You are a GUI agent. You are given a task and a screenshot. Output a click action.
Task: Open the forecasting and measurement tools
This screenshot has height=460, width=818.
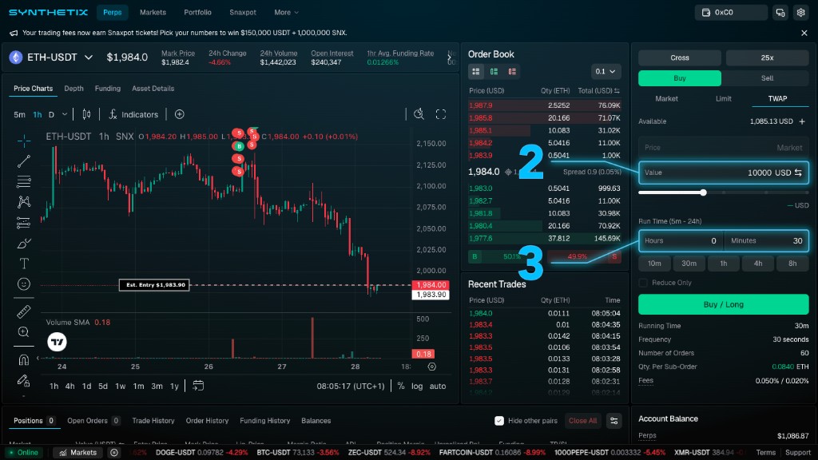pyautogui.click(x=24, y=223)
